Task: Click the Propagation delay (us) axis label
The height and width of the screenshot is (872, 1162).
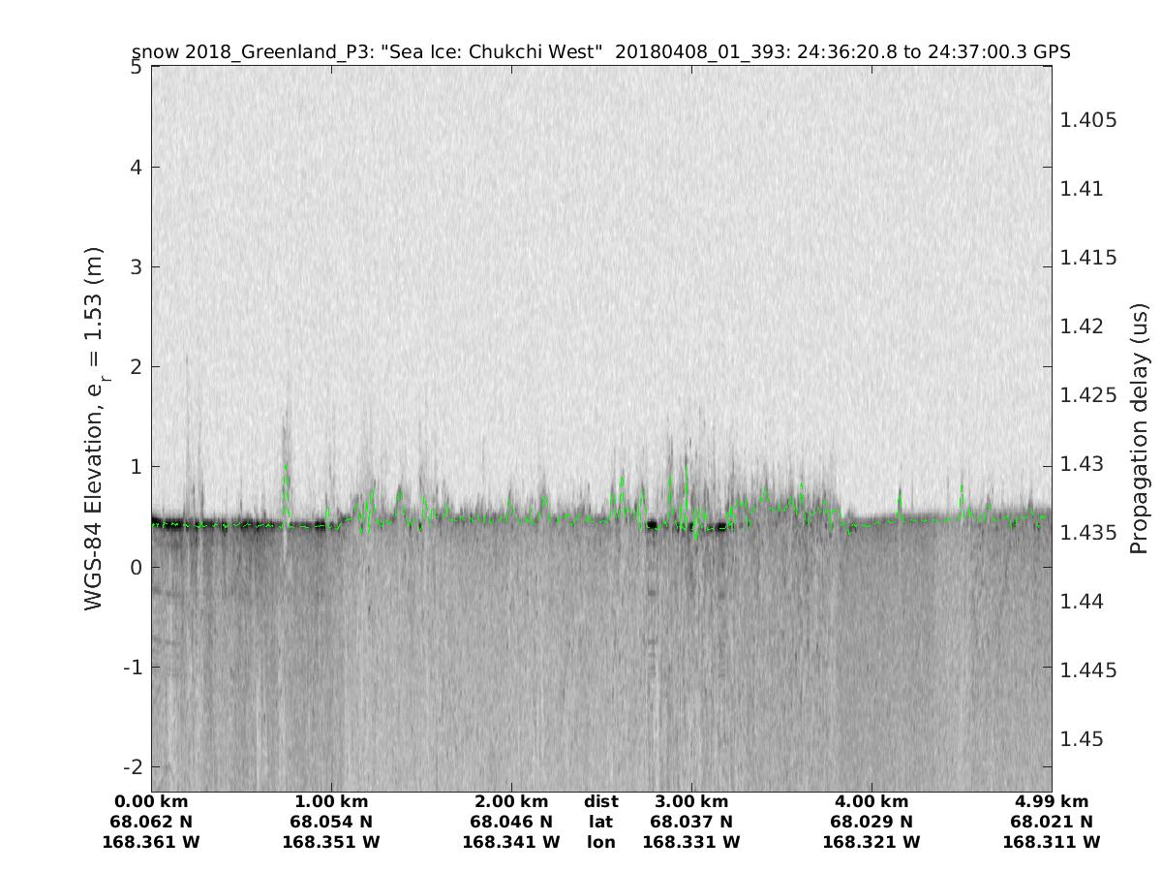Action: 1139,428
